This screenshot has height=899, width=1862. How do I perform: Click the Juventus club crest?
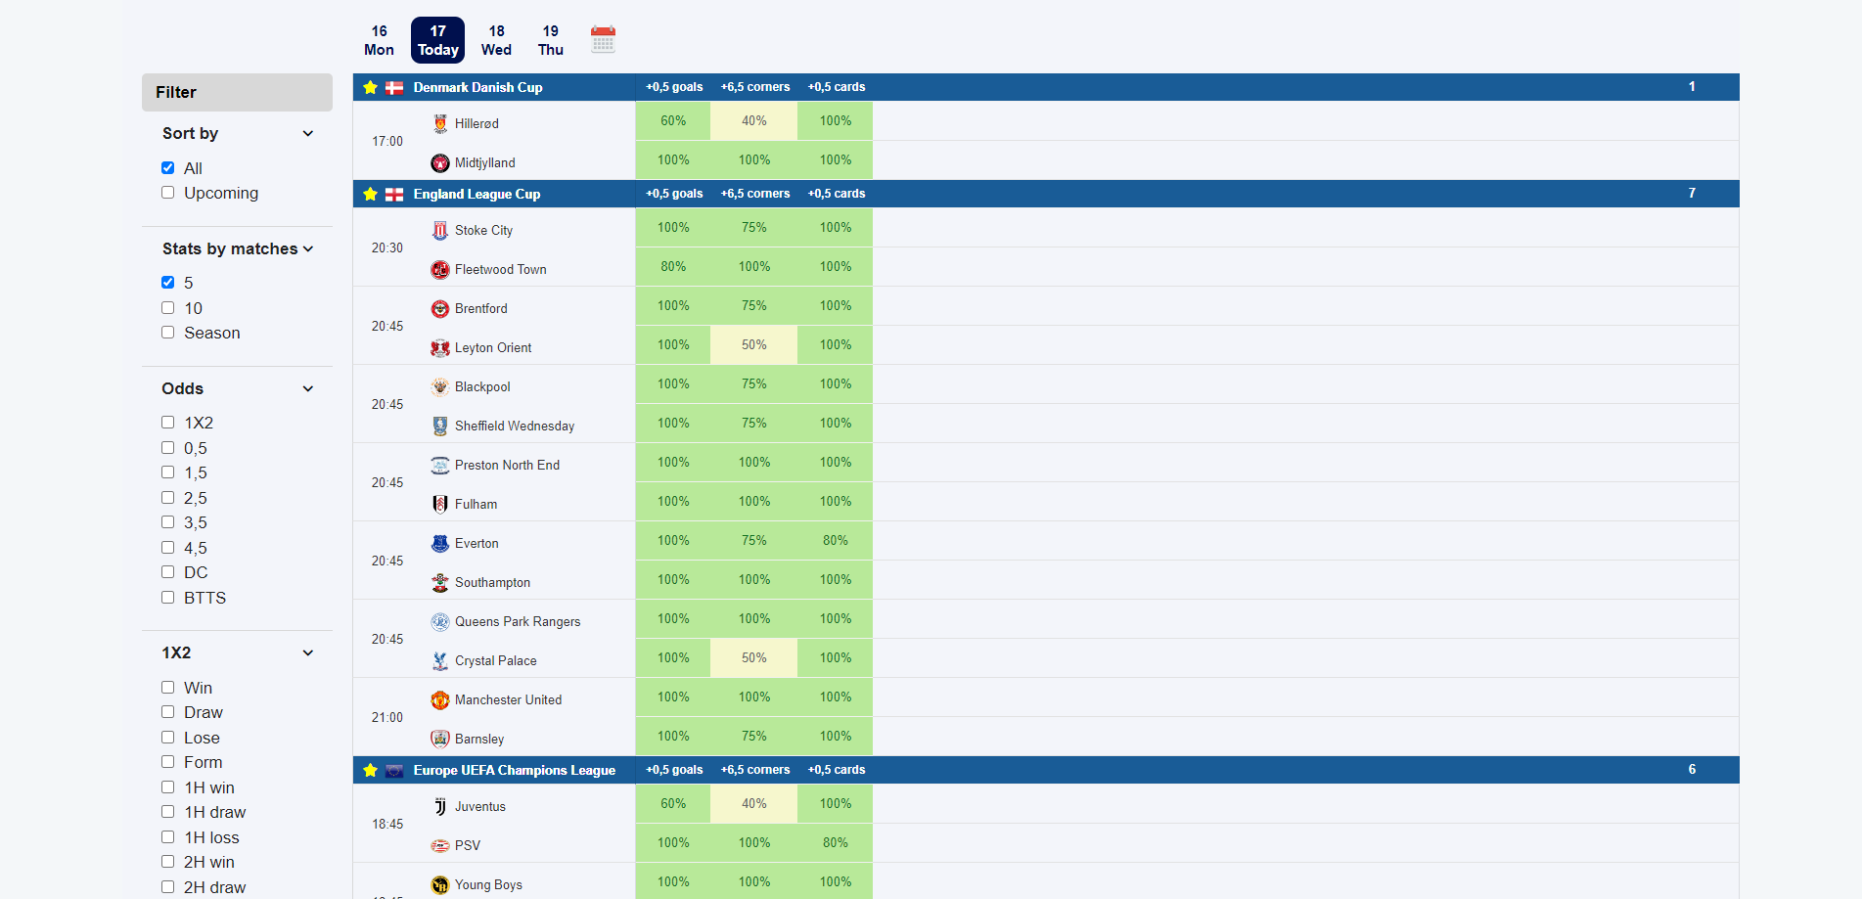440,806
